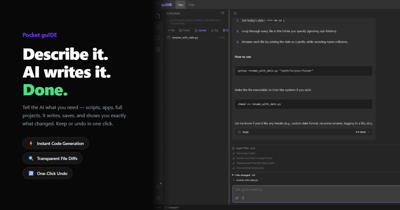Download the project as Zip
The image size is (400, 210).
coord(215,30)
